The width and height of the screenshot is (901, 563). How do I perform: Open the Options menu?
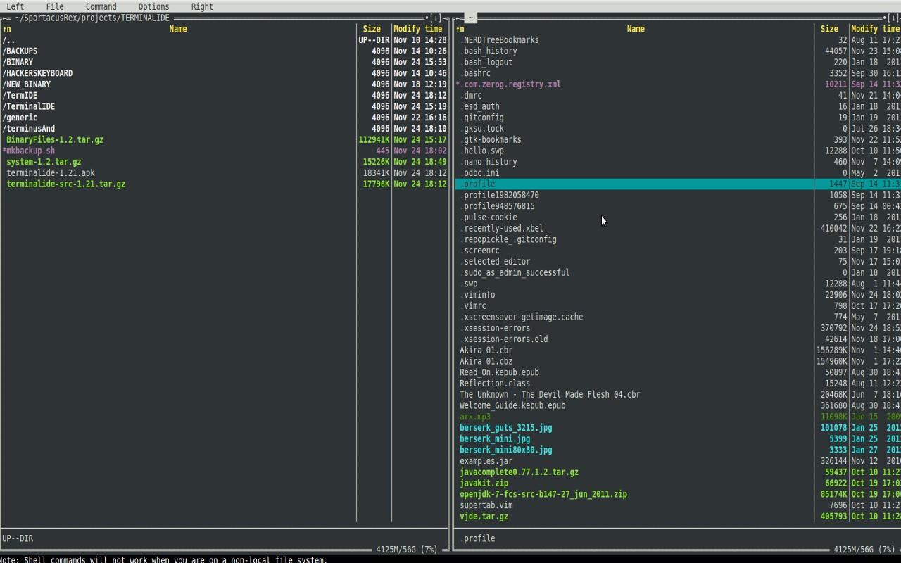point(153,6)
